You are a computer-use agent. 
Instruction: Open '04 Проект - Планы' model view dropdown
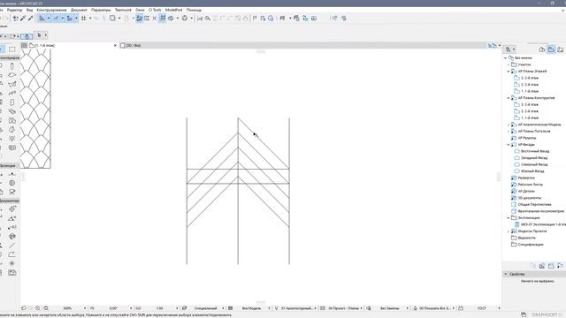[x=344, y=308]
